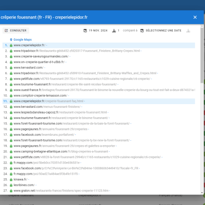Image resolution: width=205 pixels, height=205 pixels.
Task: Choose SÉLECTIONNEZ UNE DATE comparison date
Action: pos(161,31)
